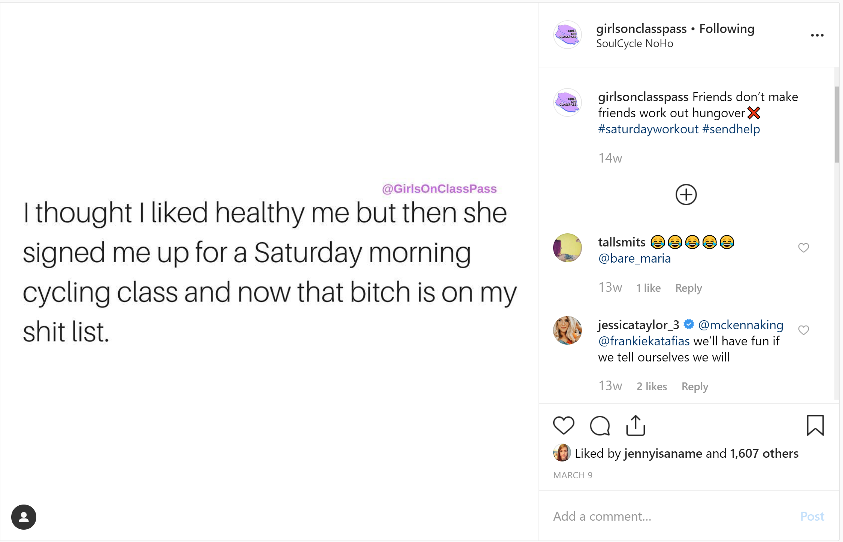
Task: Click the Add a comment field
Action: [x=667, y=516]
